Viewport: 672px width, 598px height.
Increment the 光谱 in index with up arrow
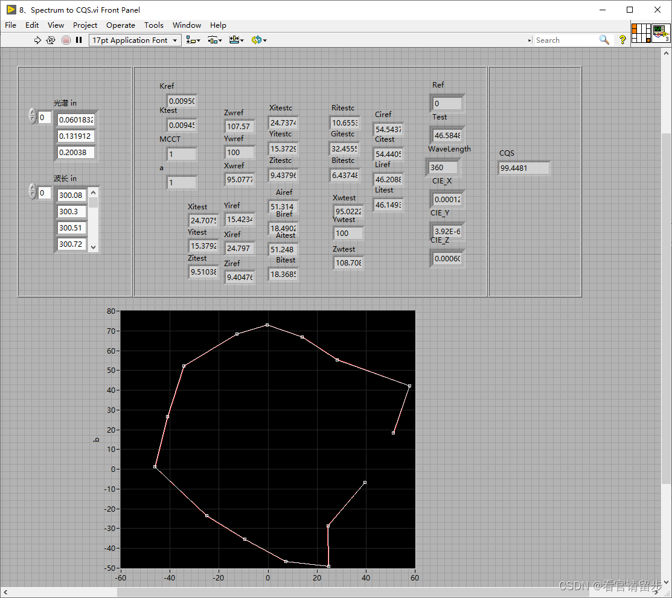click(x=32, y=113)
